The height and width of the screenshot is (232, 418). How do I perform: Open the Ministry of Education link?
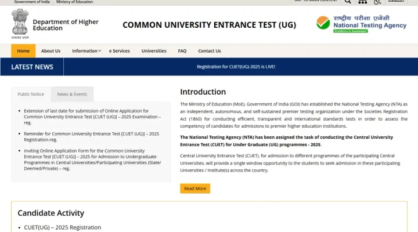[x=74, y=2]
